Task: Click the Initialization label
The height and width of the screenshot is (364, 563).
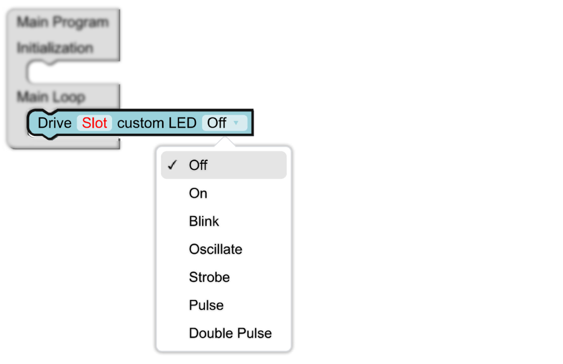Action: coord(55,48)
